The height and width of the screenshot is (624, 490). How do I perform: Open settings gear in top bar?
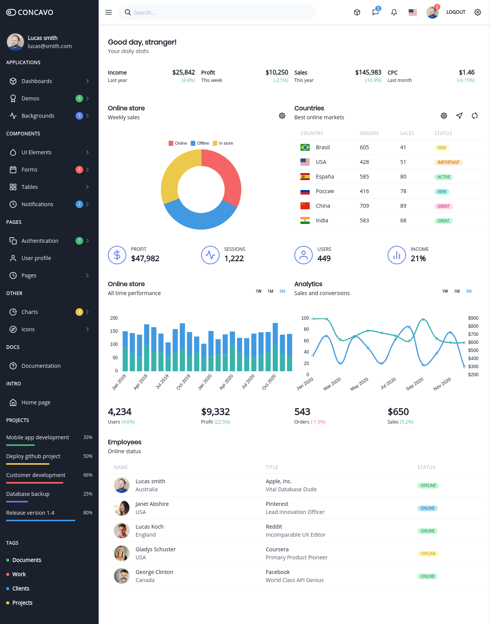point(478,12)
